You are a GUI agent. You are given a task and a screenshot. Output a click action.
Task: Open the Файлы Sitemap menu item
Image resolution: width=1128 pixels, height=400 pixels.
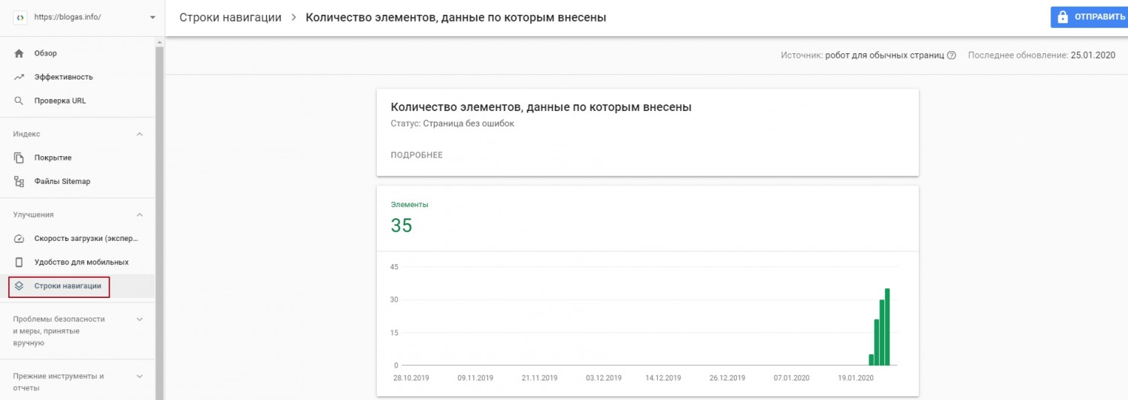point(62,182)
